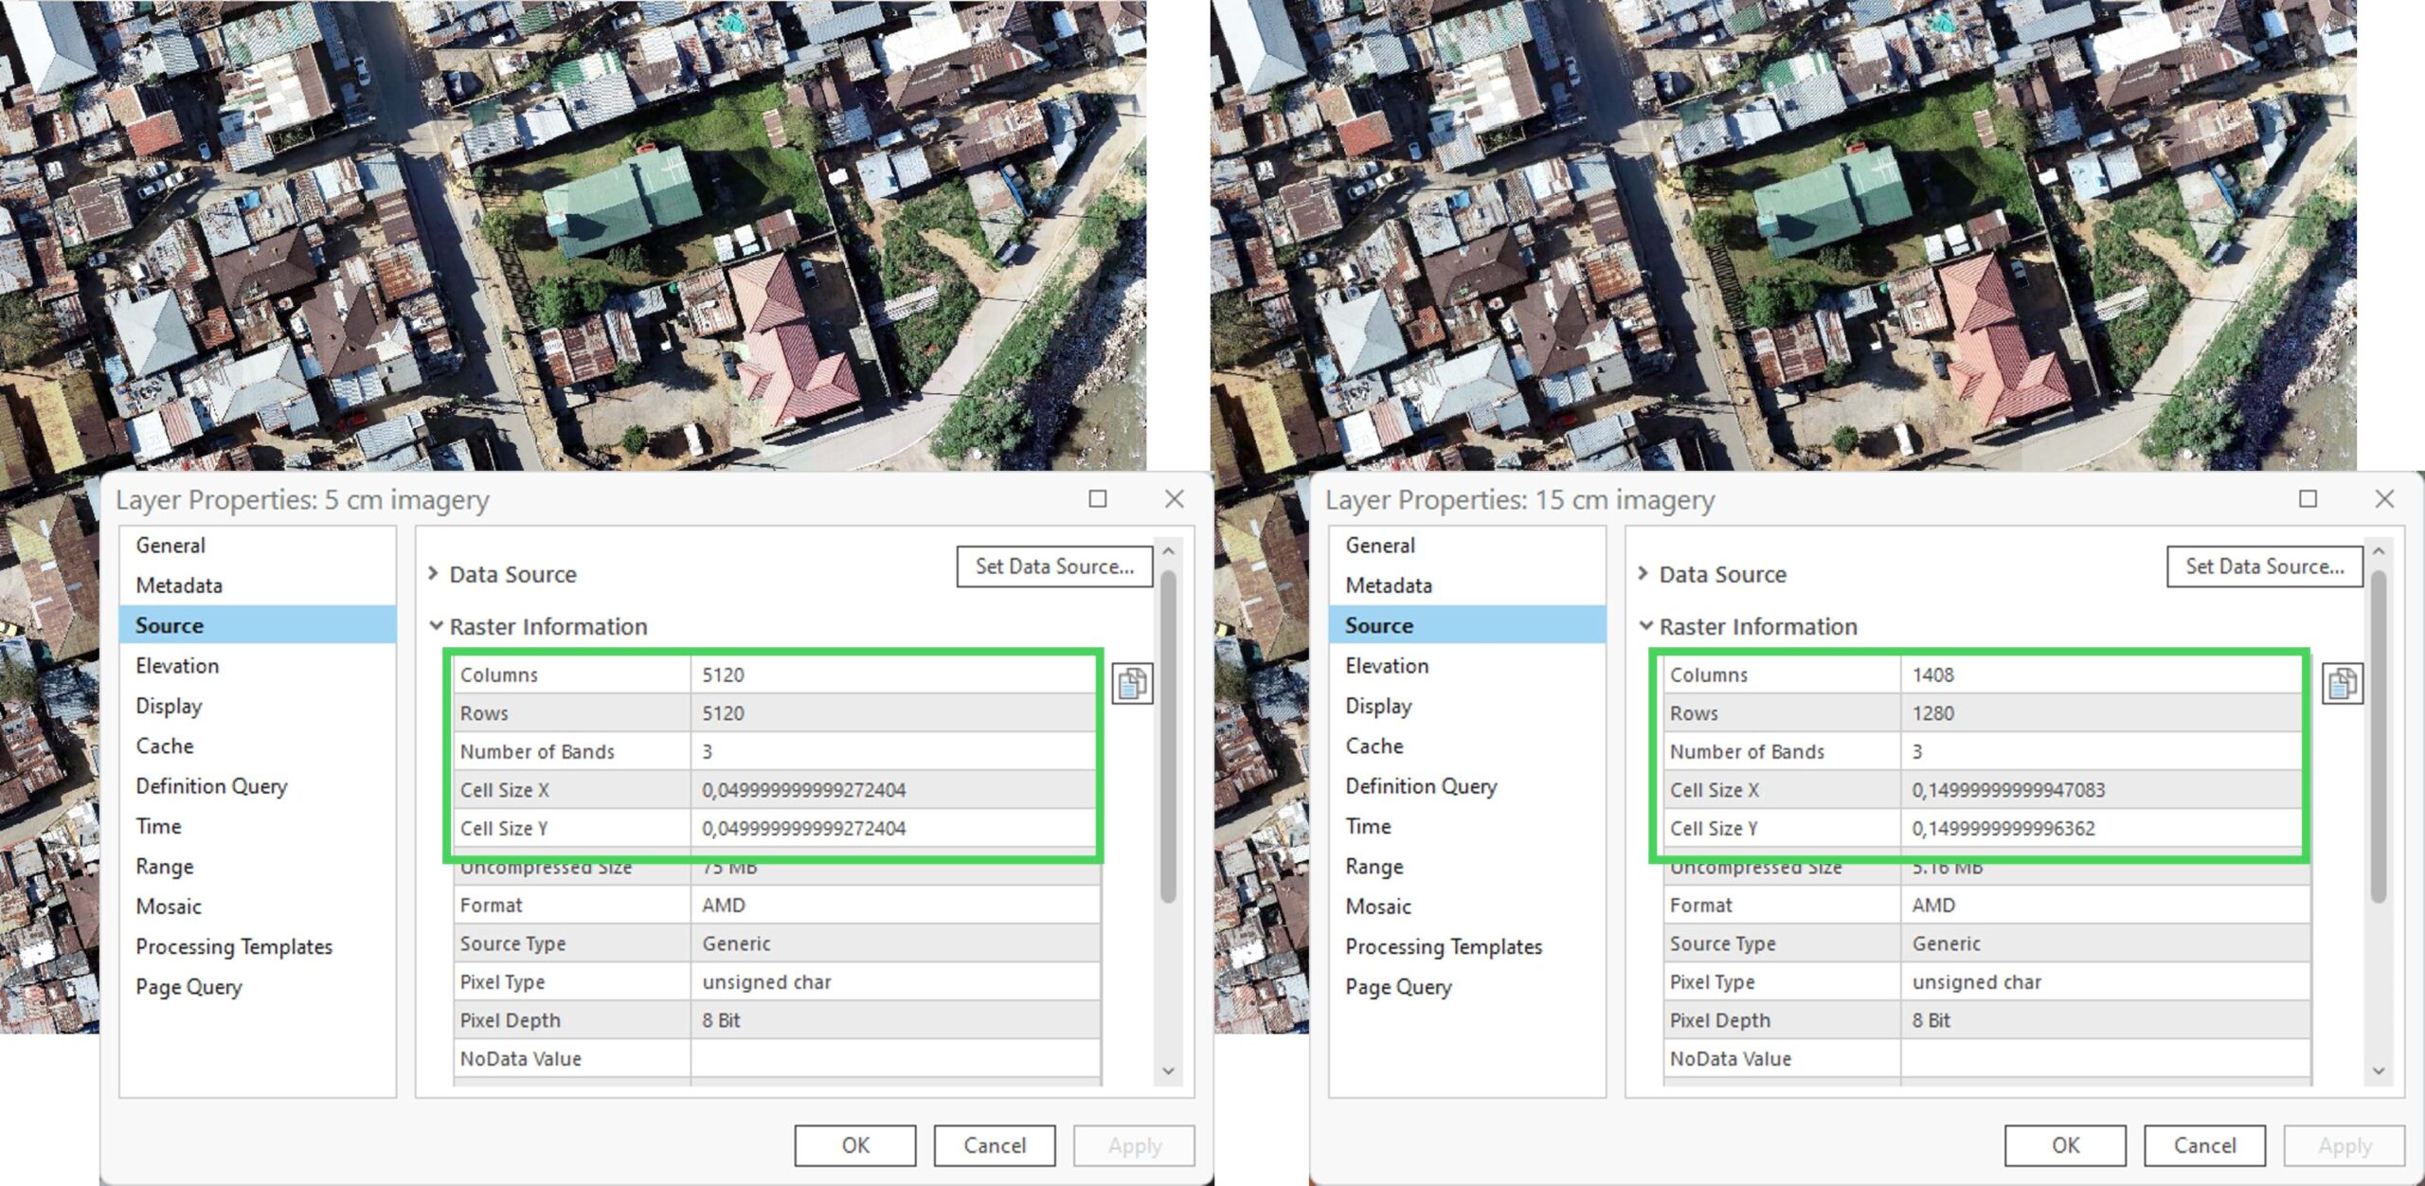The width and height of the screenshot is (2425, 1186).
Task: Confirm with OK in the 5 cm dialog
Action: pos(853,1144)
